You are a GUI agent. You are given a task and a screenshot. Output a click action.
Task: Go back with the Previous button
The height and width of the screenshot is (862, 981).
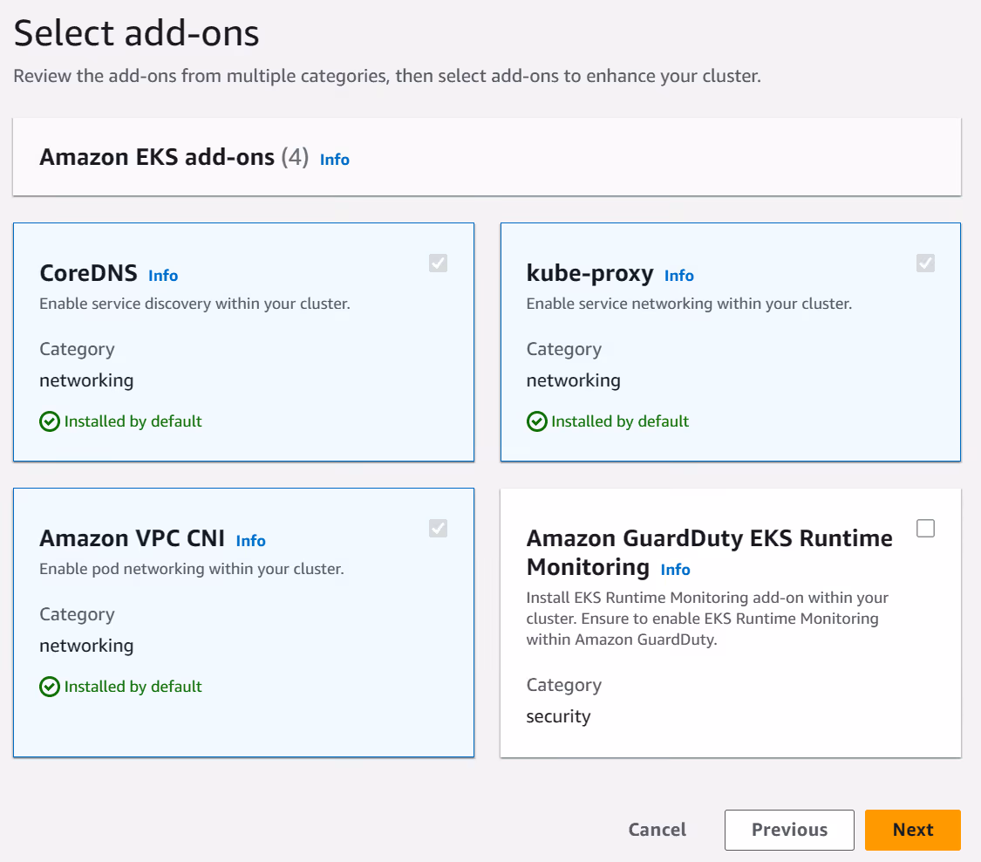point(789,830)
